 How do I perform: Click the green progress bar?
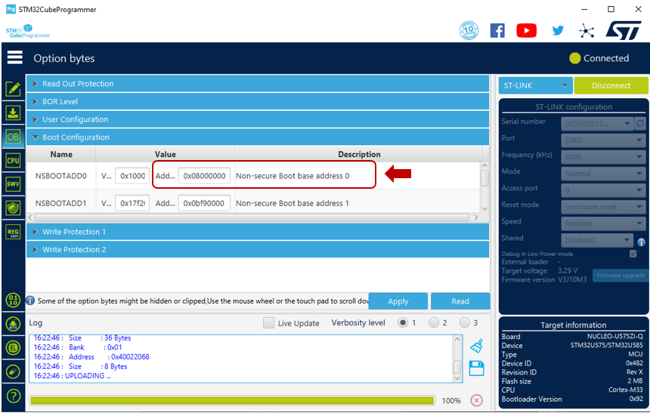232,401
